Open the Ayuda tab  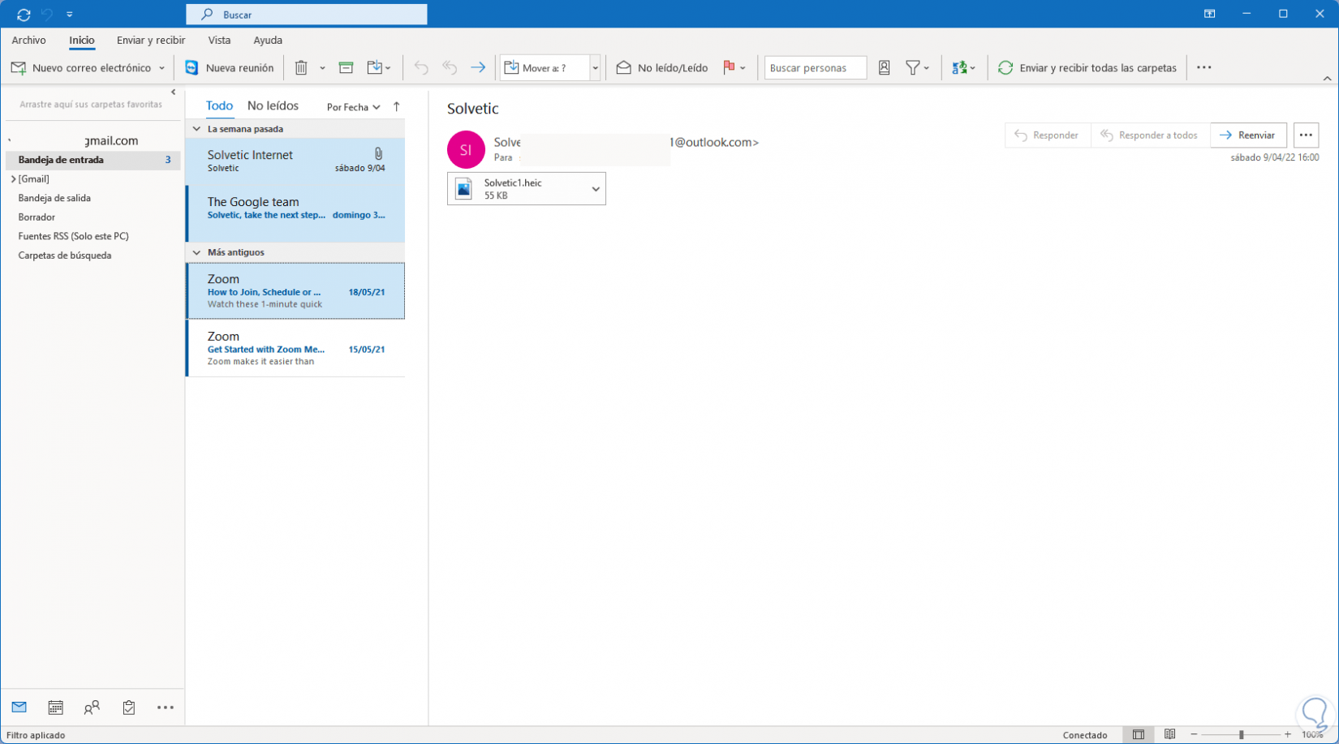pyautogui.click(x=268, y=40)
